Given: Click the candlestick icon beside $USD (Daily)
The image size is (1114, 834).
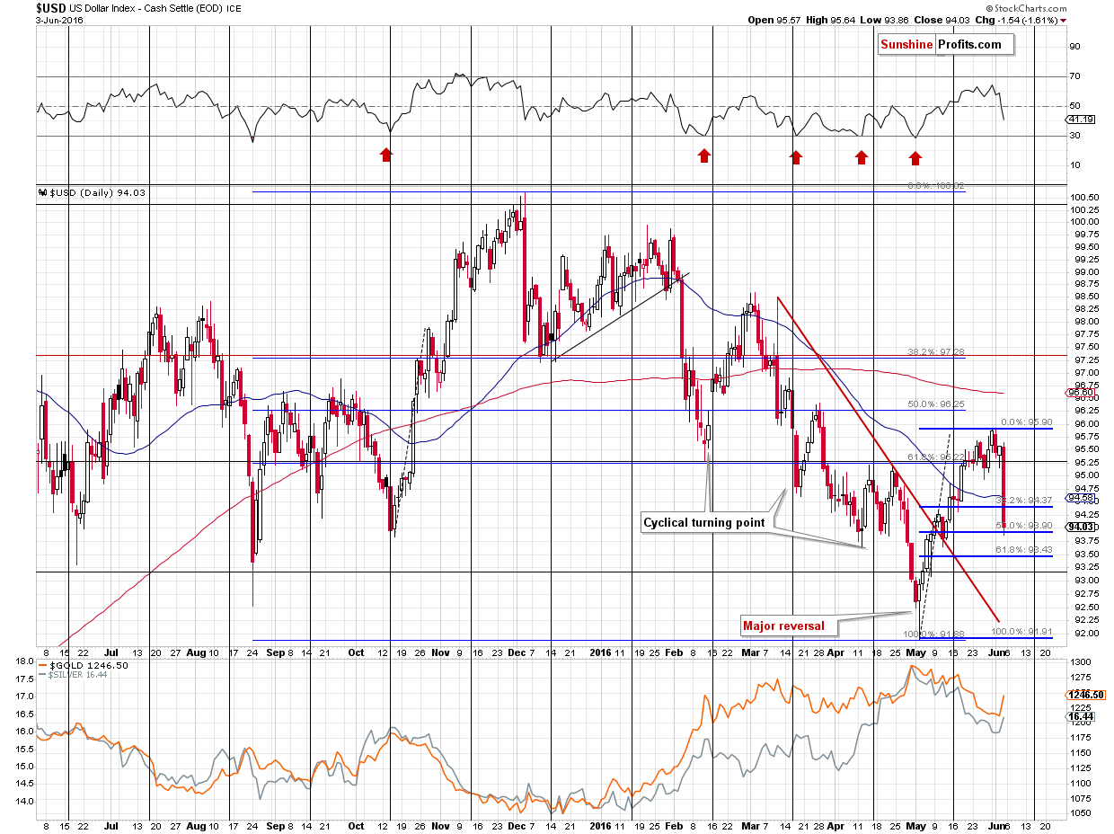Looking at the screenshot, I should coord(42,191).
